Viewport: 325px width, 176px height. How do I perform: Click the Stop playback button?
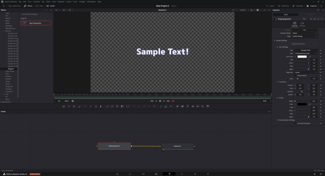tap(160, 101)
